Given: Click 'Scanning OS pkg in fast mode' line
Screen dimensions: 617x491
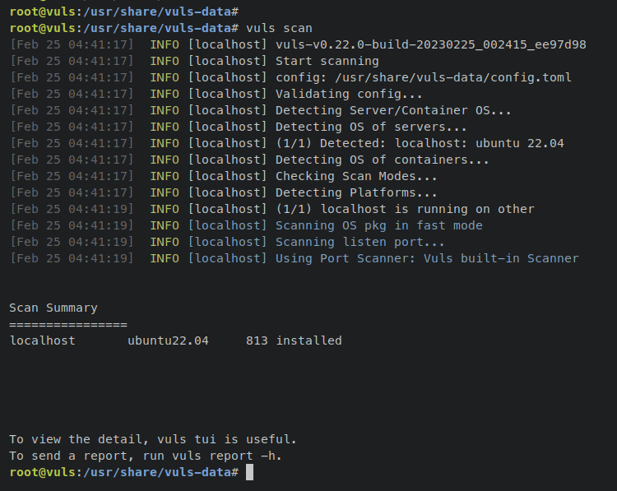Looking at the screenshot, I should 378,225.
